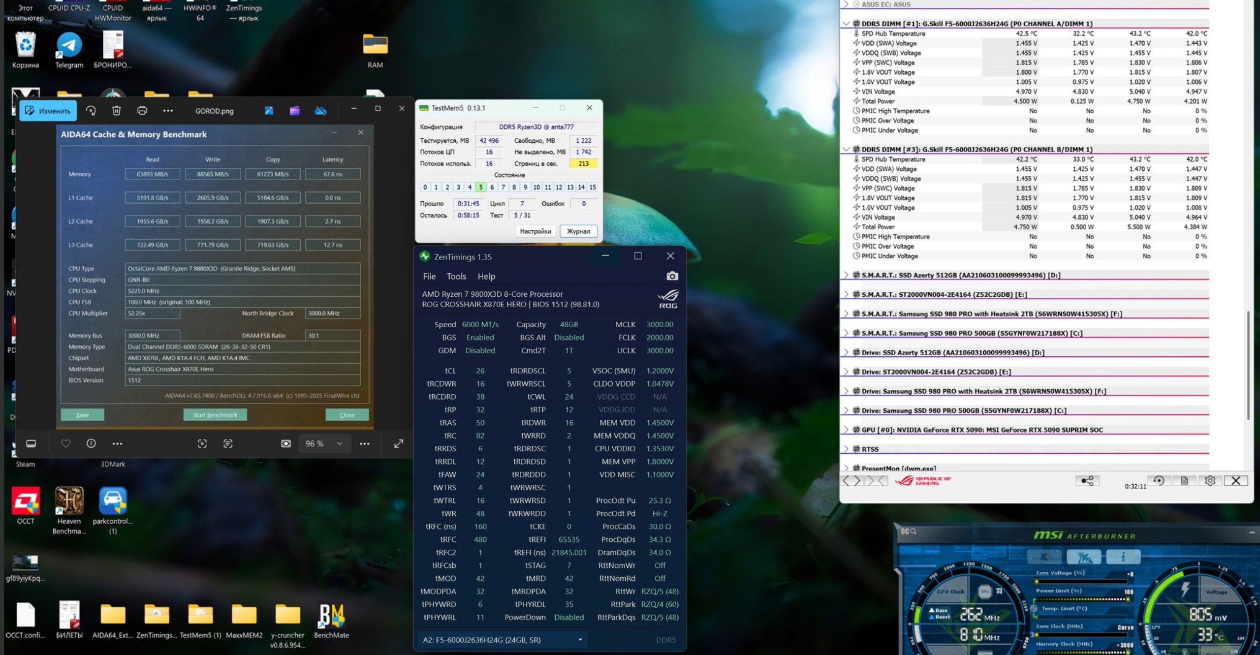Click the ZenTimings screenshot camera icon
The height and width of the screenshot is (655, 1260).
[x=672, y=276]
